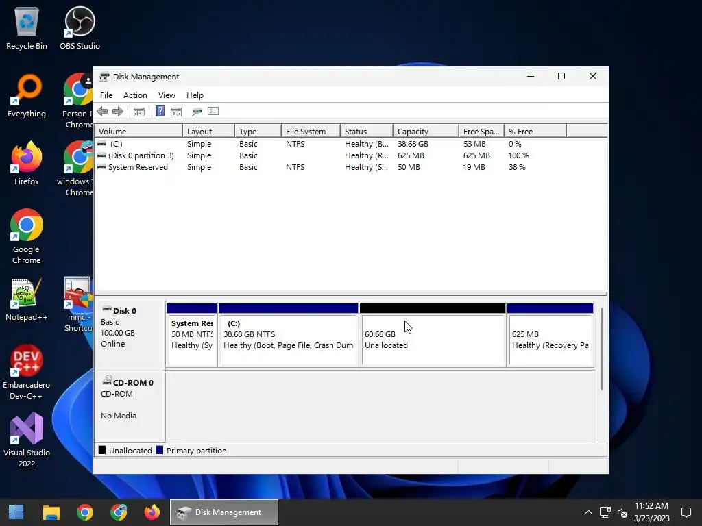Click the 100 % free cell

pos(519,155)
